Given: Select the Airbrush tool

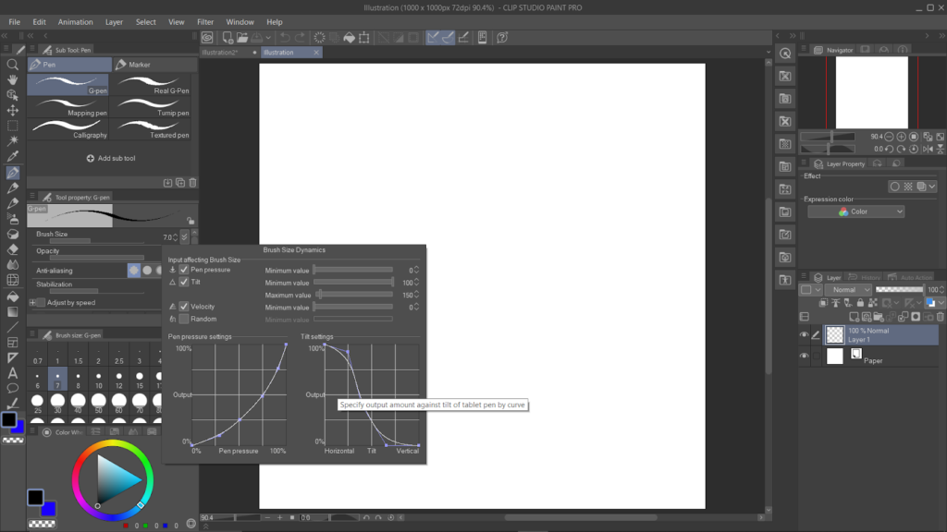Looking at the screenshot, I should [x=12, y=218].
